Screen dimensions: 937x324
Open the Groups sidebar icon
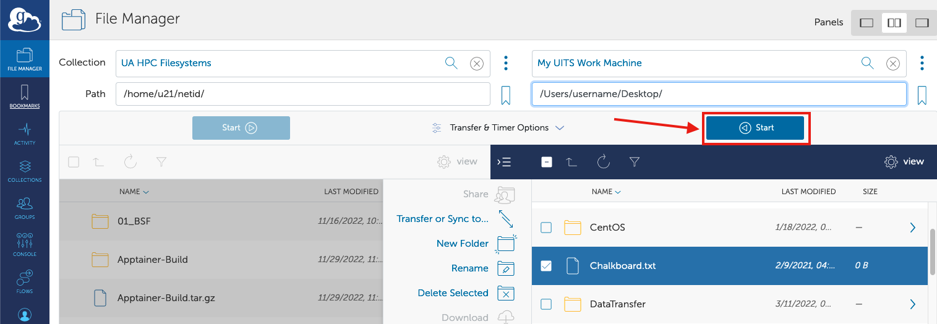coord(25,208)
